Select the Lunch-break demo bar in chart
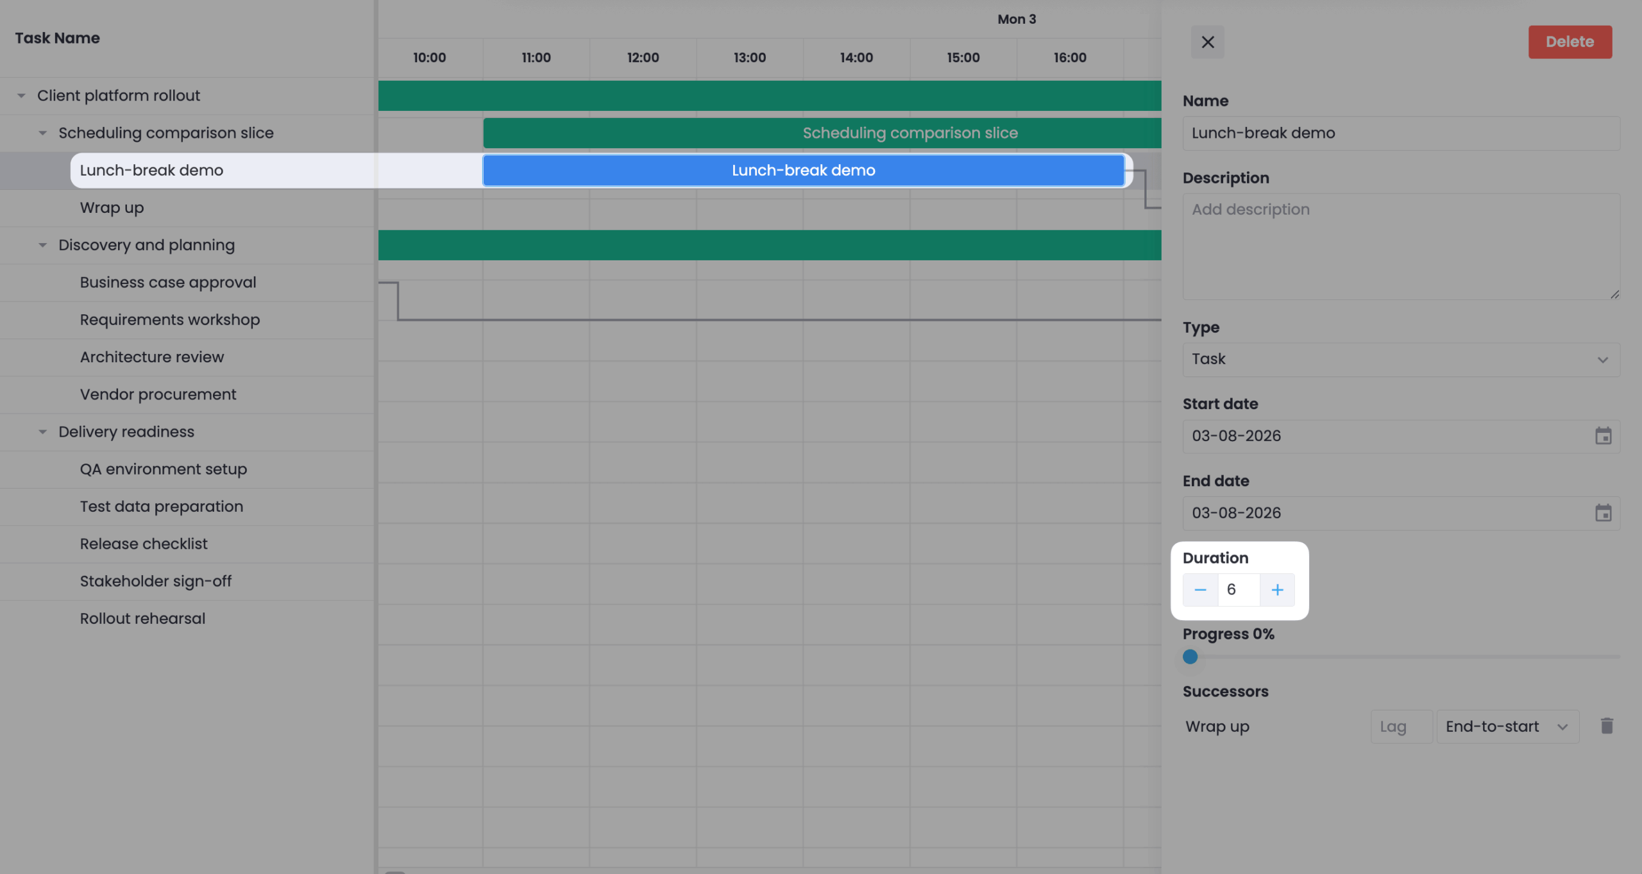Viewport: 1642px width, 874px height. point(803,171)
